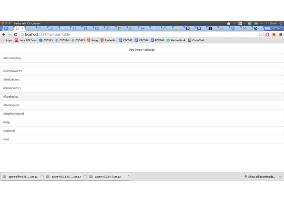284x202 pixels.
Task: Click the forward navigation arrow
Action: tap(9, 34)
